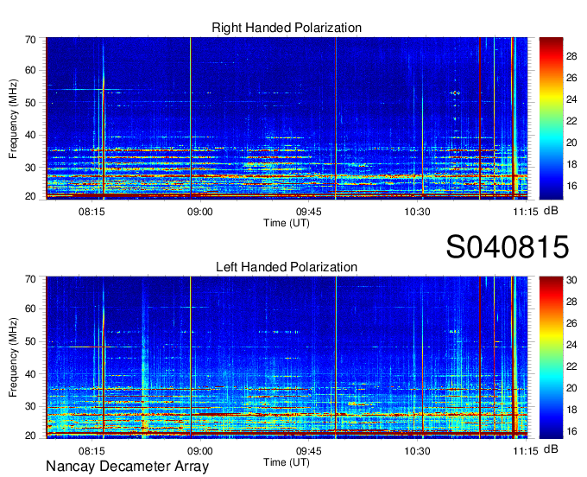The height and width of the screenshot is (477, 587).
Task: Select 10:30 tick under Right Handed plot
Action: tap(417, 212)
